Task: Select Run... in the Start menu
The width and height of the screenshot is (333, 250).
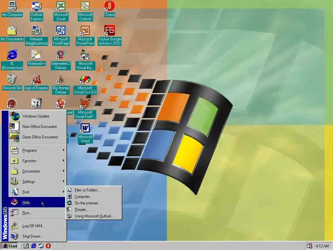Action: (x=37, y=213)
